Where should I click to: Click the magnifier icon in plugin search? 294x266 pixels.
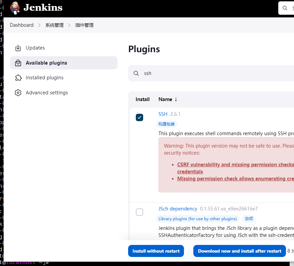pos(136,73)
